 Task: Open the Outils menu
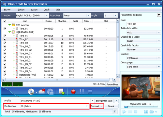coord(47,10)
